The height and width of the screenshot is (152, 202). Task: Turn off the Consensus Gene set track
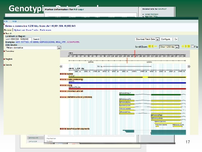[x=62, y=91]
